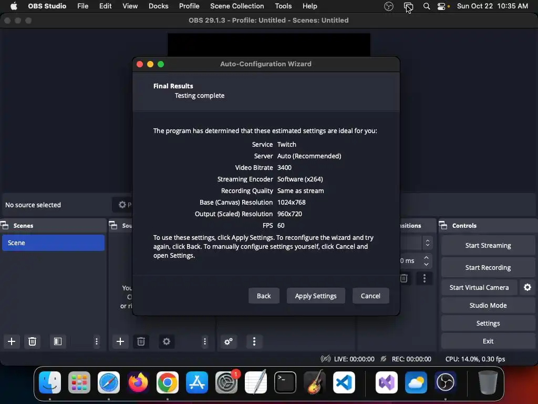The image size is (538, 404).
Task: Open the File menu
Action: [82, 6]
